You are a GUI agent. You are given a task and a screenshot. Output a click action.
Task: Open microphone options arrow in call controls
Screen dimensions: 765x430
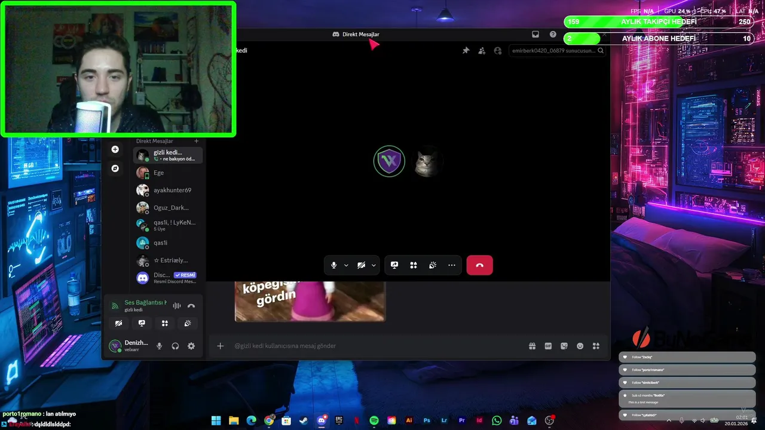(346, 265)
